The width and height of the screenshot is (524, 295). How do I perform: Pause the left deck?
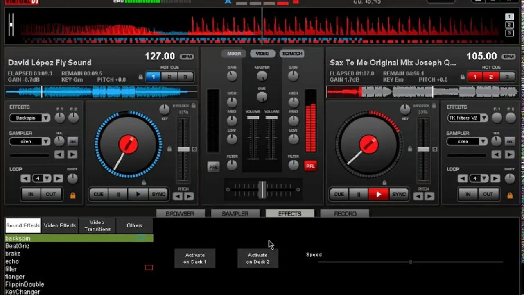[118, 194]
